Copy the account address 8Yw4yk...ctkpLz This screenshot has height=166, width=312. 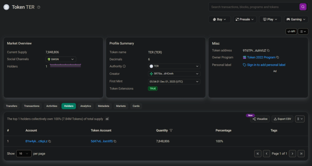point(50,141)
